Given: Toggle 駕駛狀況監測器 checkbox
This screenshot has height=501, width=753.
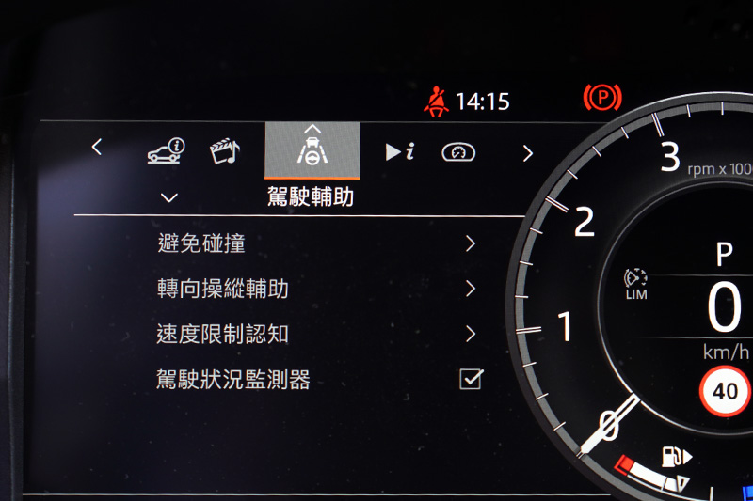Looking at the screenshot, I should click(472, 379).
